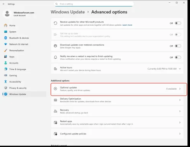Select Windows Update in the sidebar
190x147 pixels.
pos(24,94)
